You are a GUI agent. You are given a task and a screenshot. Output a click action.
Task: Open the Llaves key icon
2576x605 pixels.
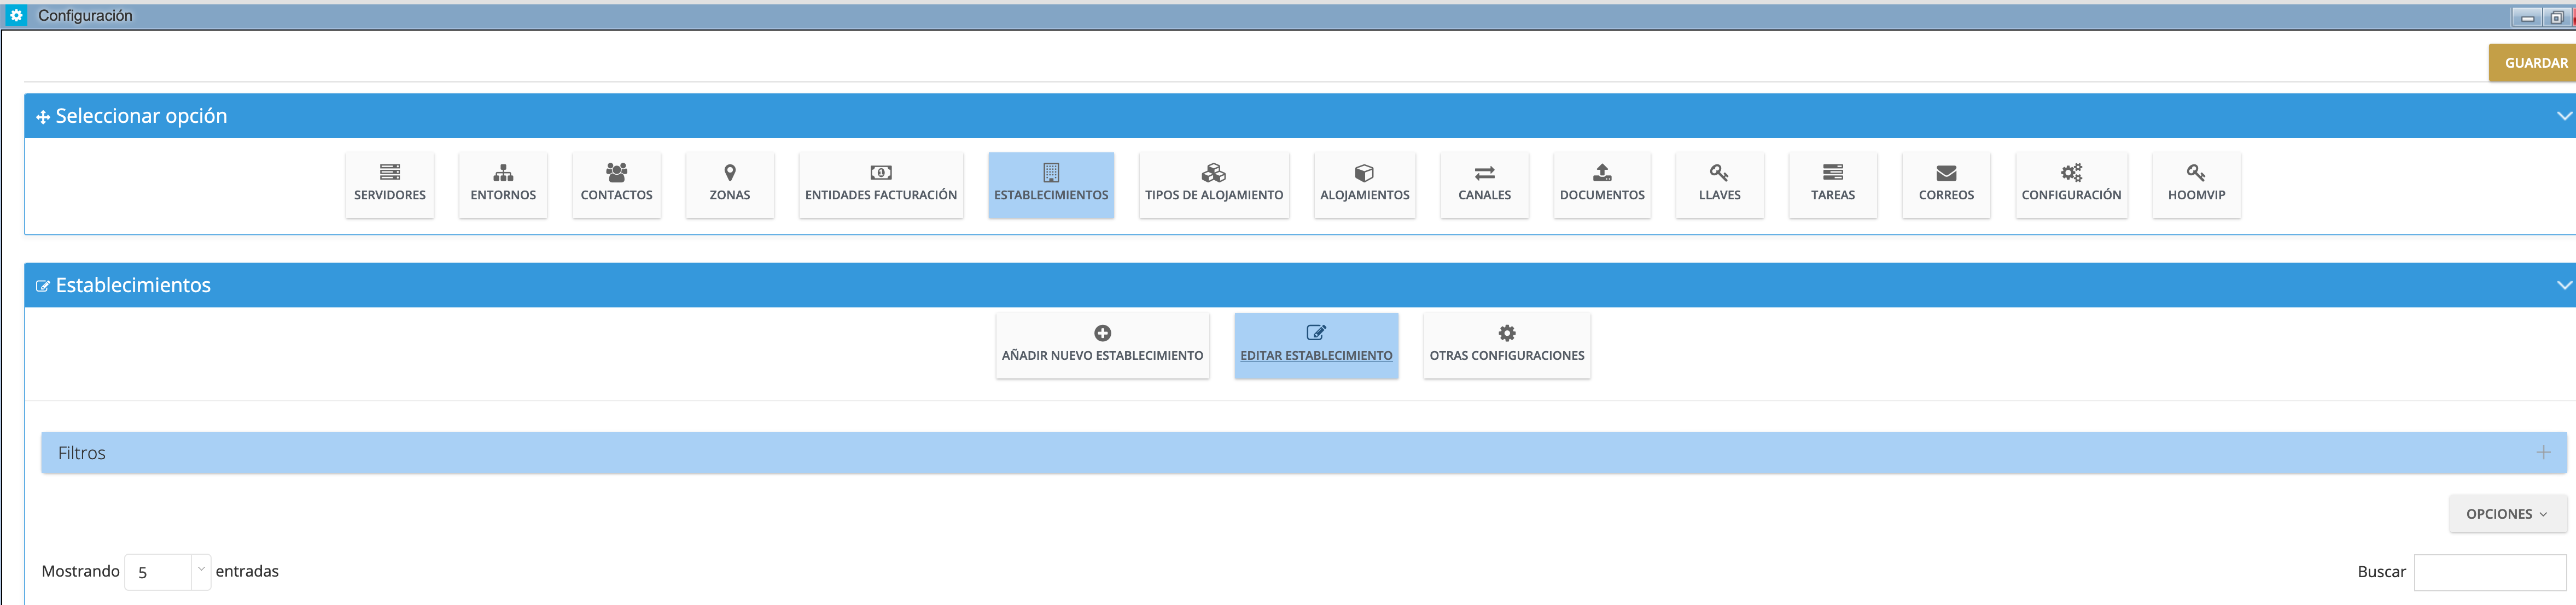(1719, 173)
